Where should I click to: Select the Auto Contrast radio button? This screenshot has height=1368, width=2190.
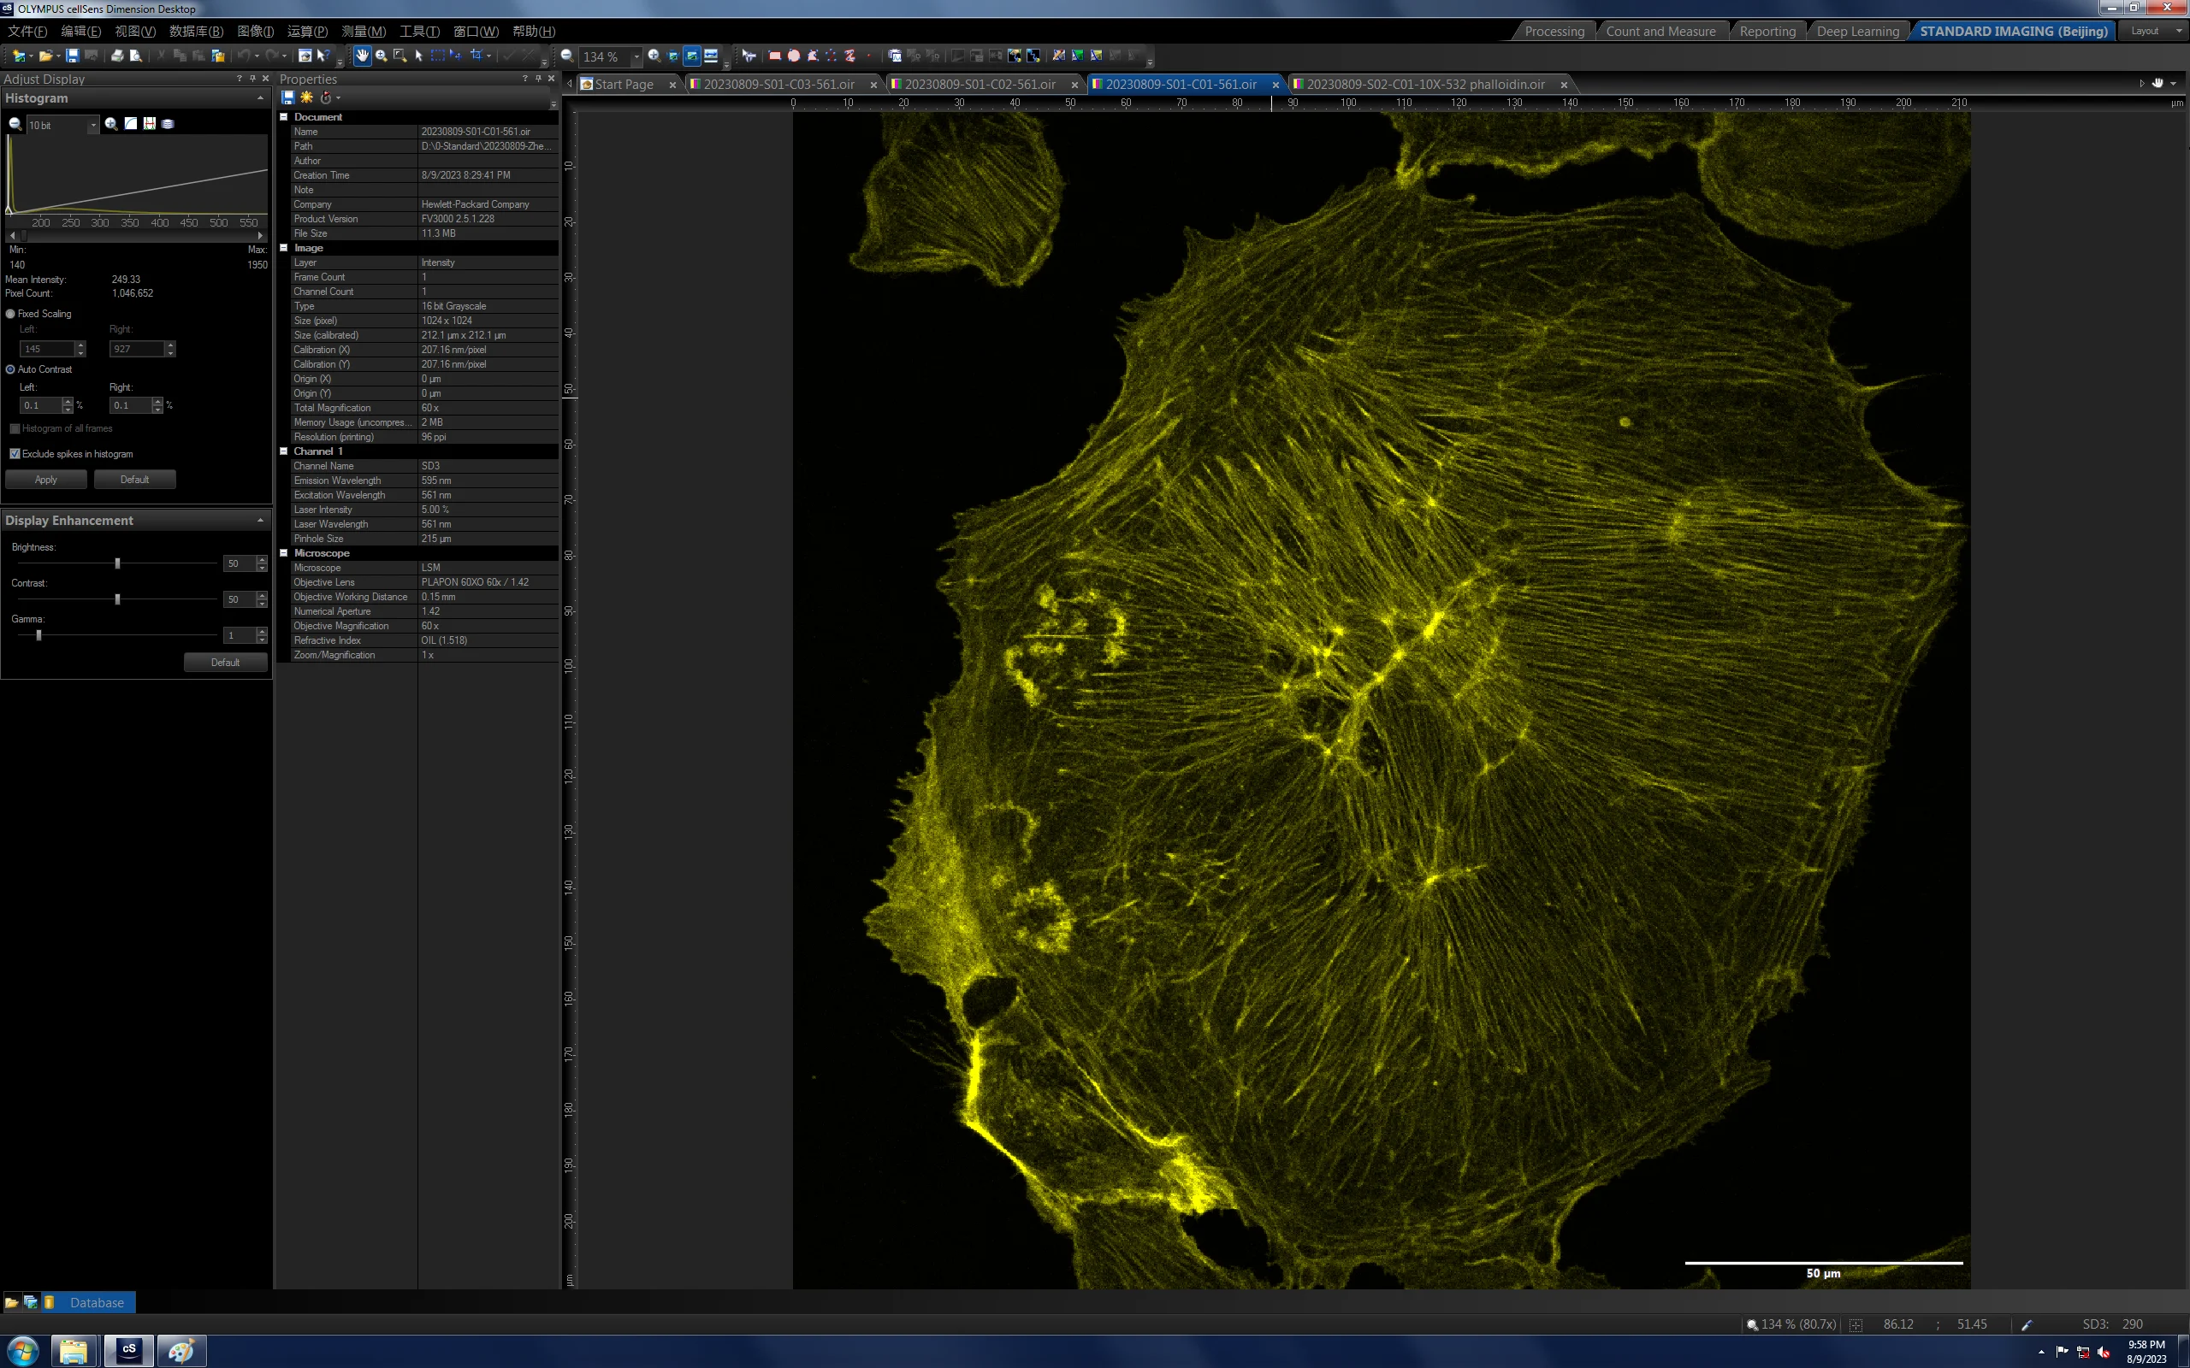[11, 369]
